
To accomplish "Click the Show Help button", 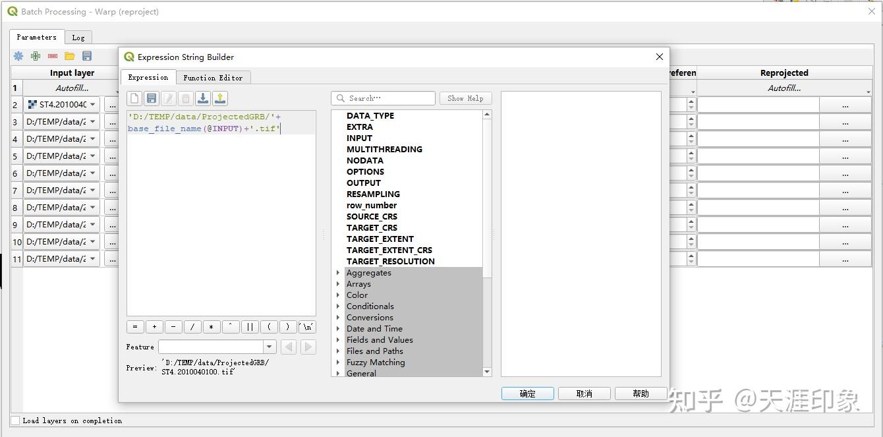I will [465, 98].
